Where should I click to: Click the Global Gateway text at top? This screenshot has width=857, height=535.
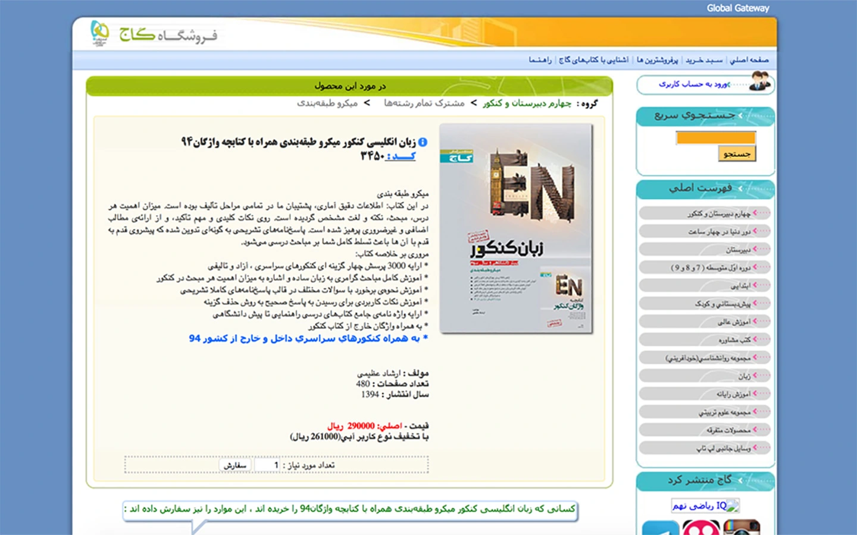coord(738,8)
